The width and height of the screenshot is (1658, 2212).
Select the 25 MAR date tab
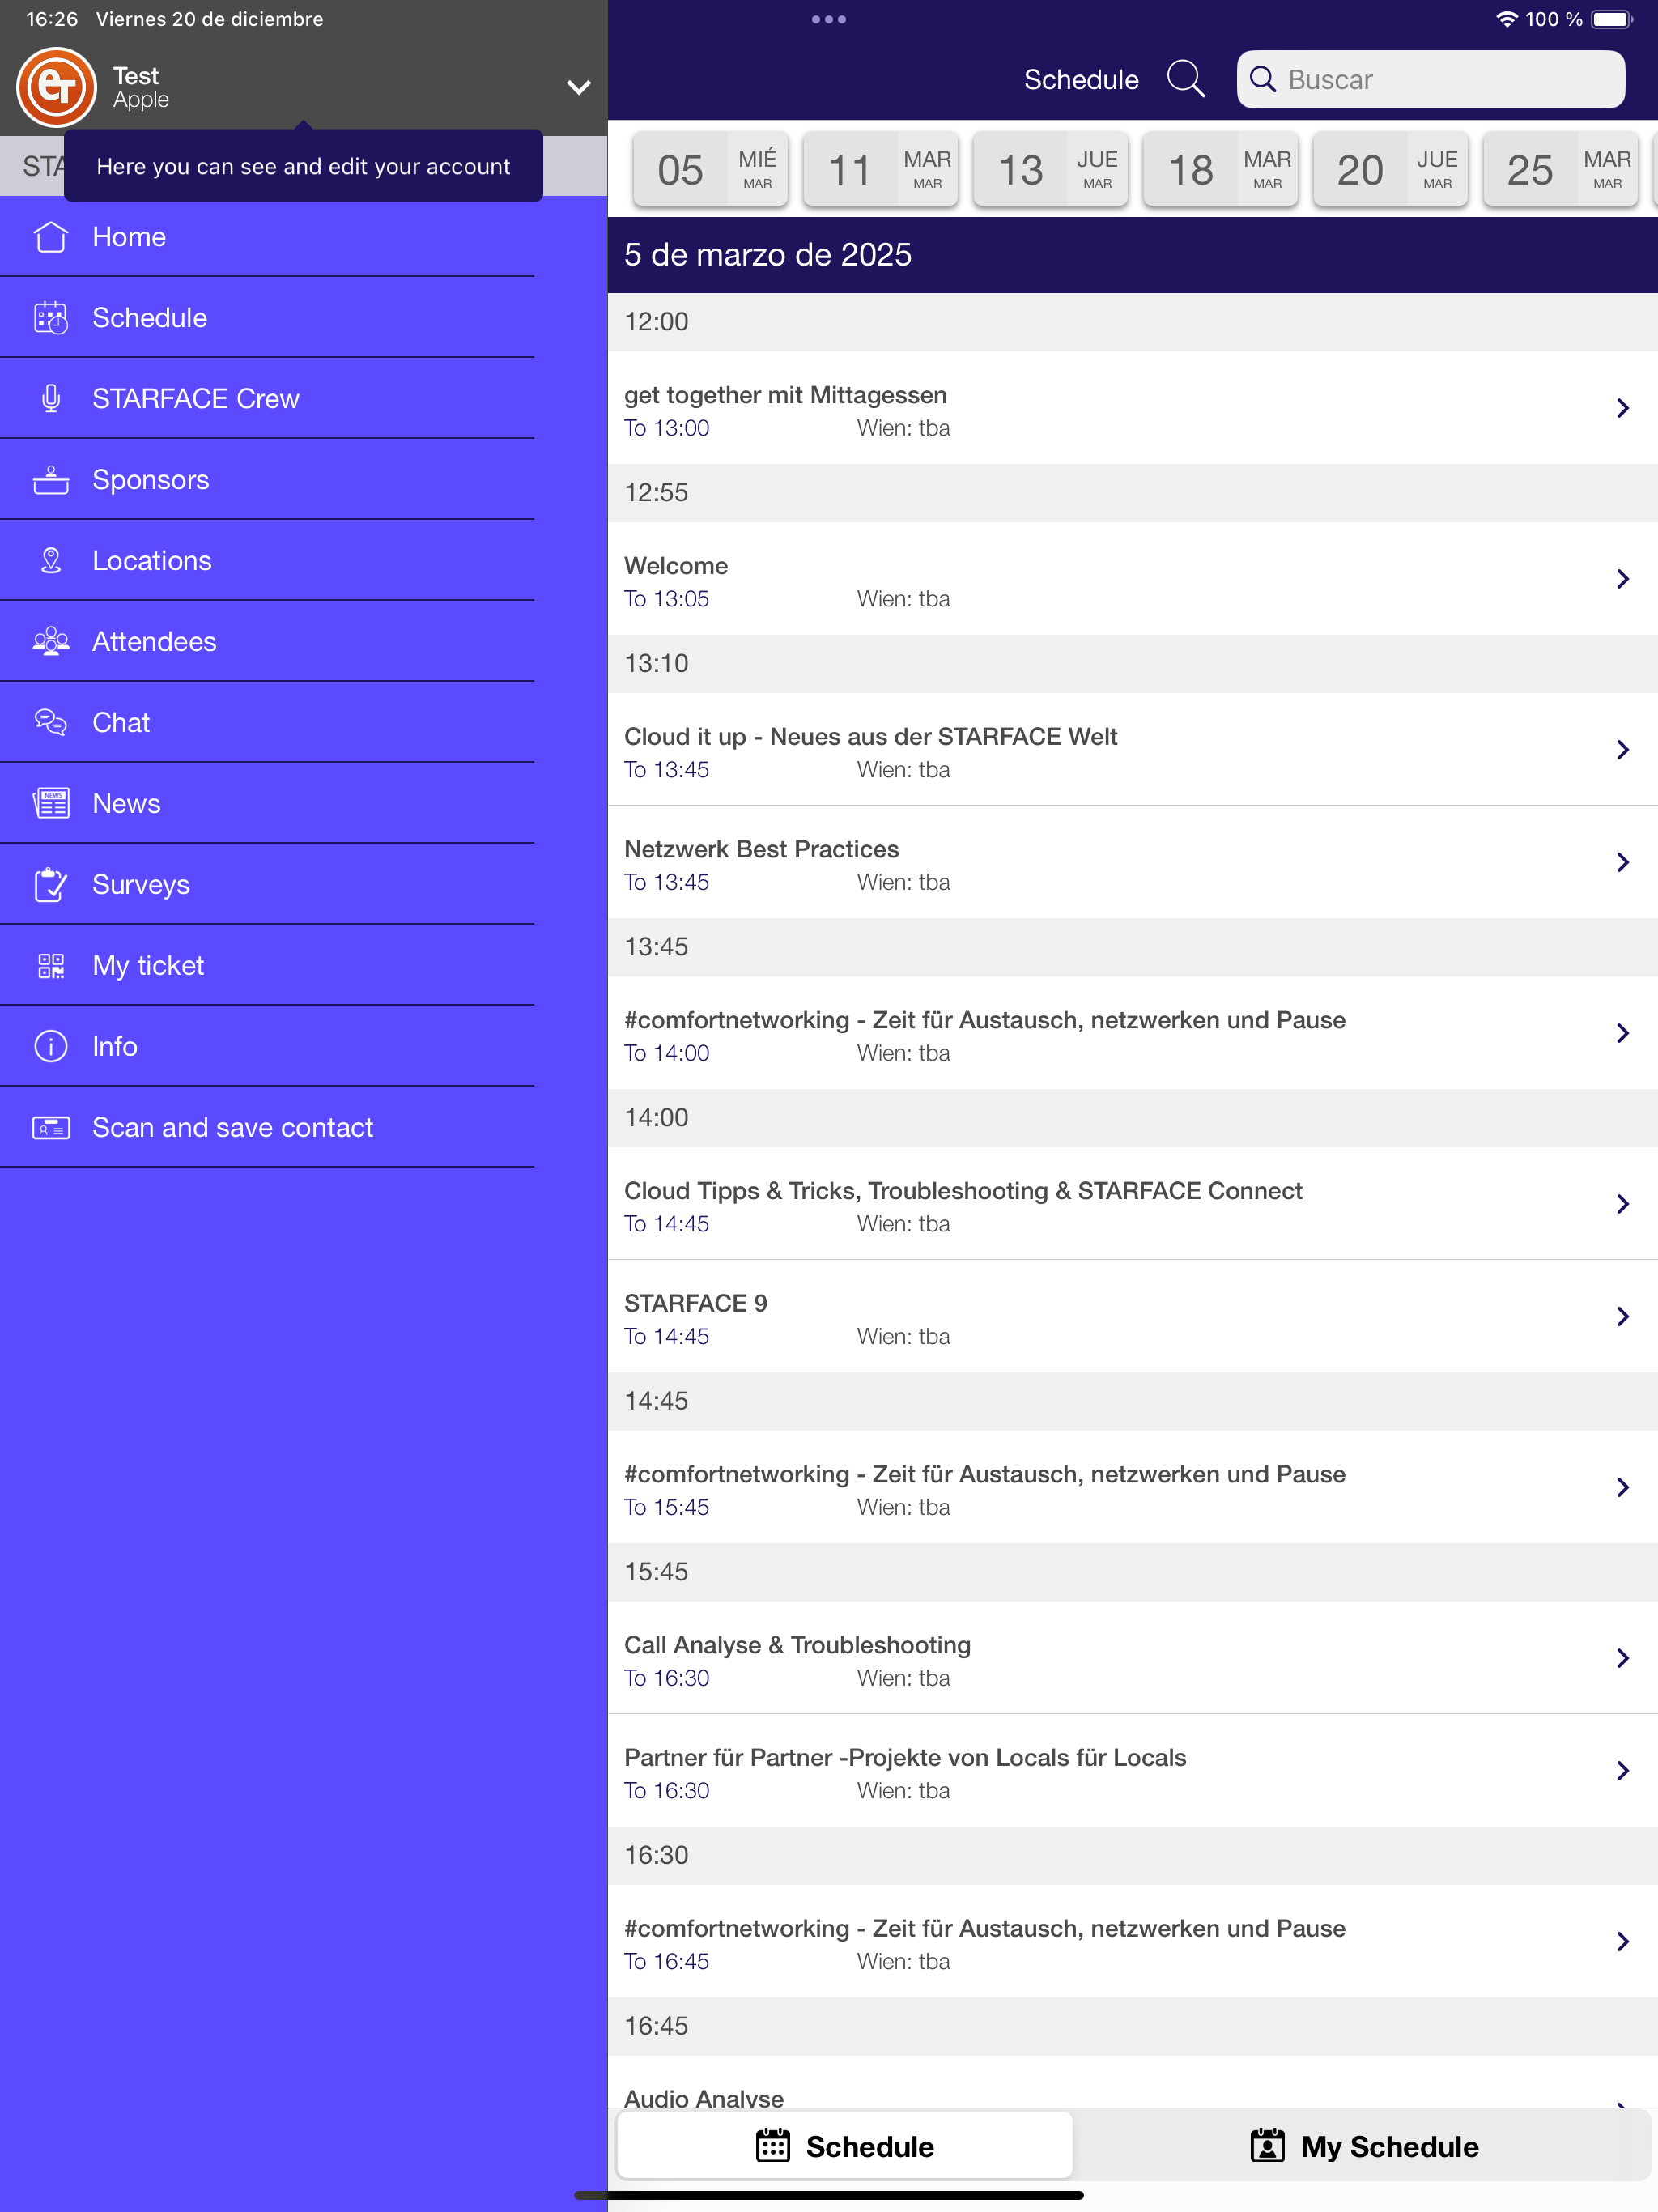(x=1561, y=169)
